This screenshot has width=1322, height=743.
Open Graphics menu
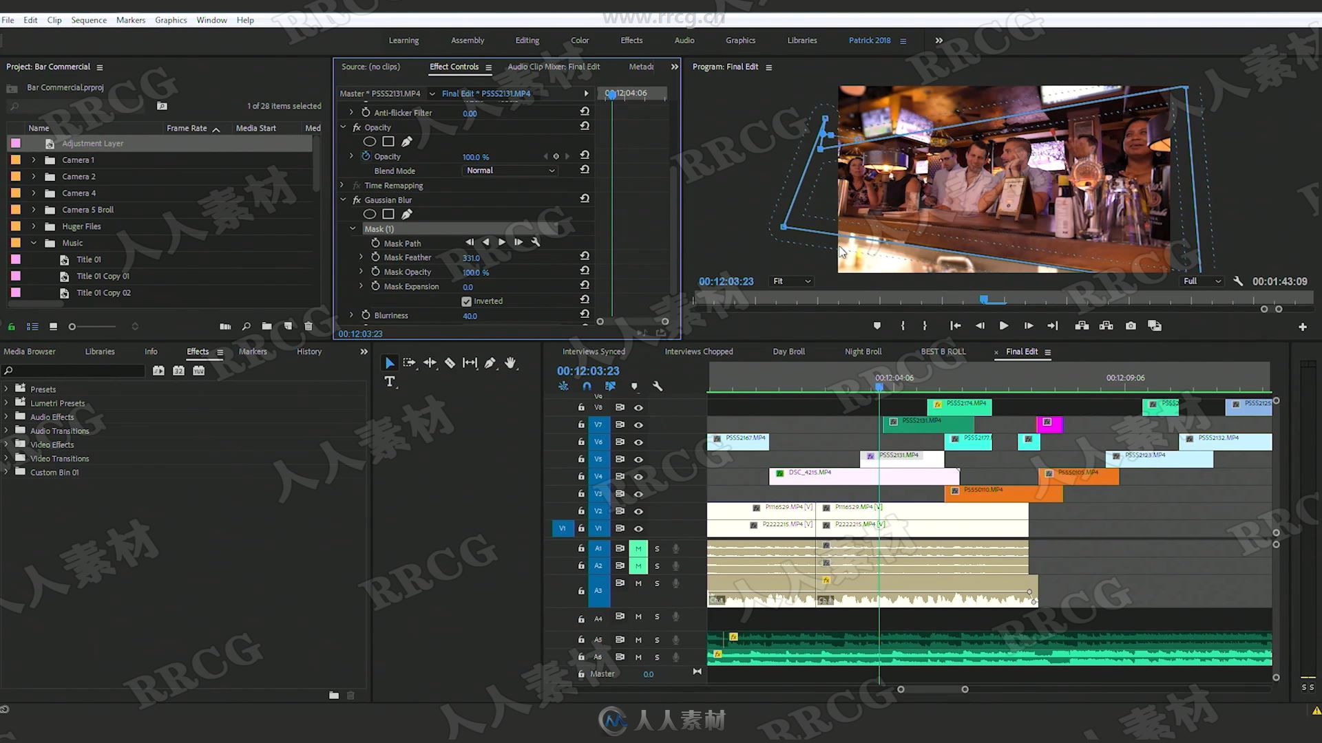tap(171, 20)
